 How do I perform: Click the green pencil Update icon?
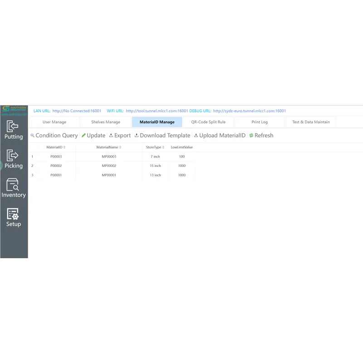[83, 135]
